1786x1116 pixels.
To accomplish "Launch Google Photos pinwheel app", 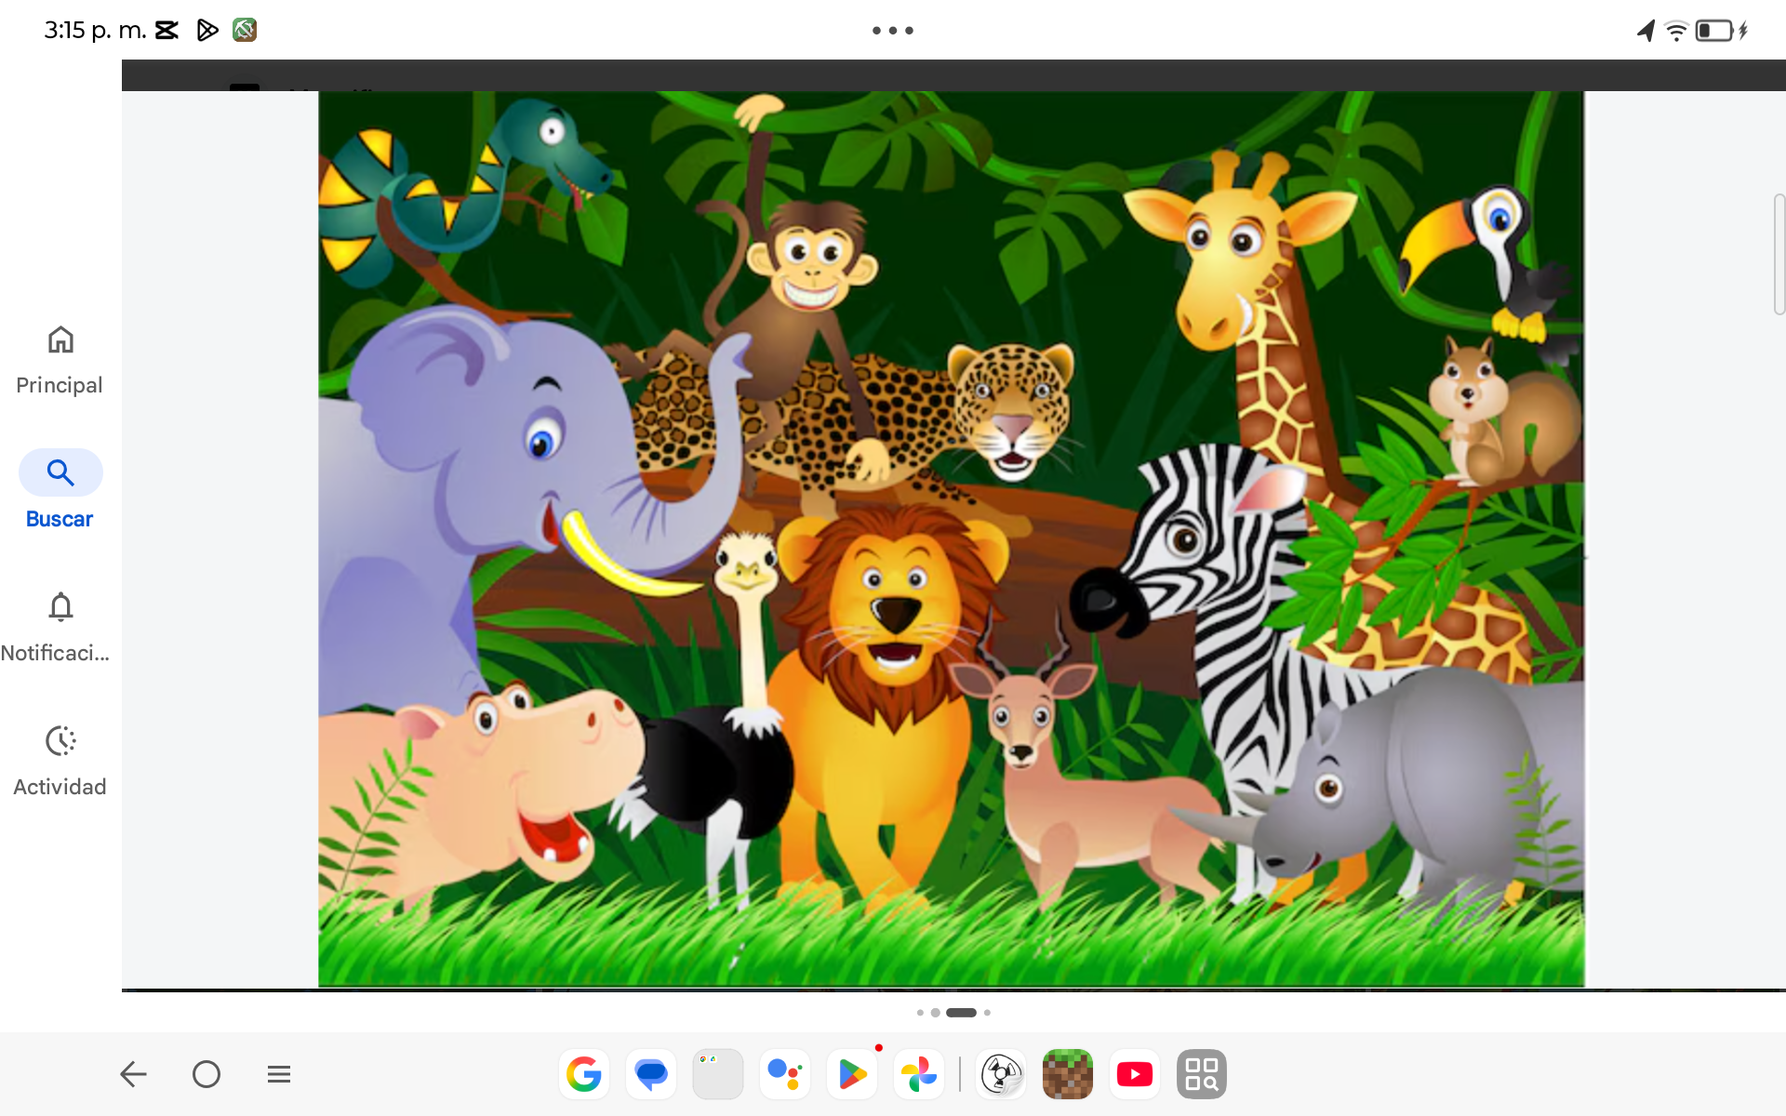I will click(x=919, y=1074).
